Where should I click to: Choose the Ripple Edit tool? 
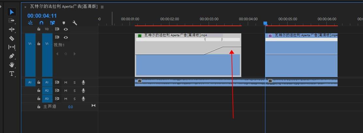pos(12,29)
